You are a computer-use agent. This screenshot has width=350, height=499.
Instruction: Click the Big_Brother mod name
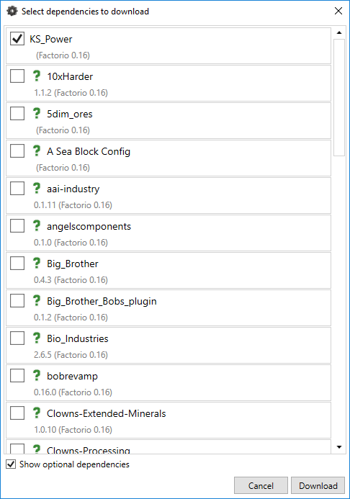pos(73,264)
